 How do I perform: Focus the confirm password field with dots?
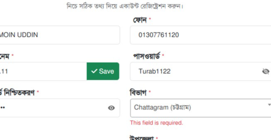coord(51,108)
